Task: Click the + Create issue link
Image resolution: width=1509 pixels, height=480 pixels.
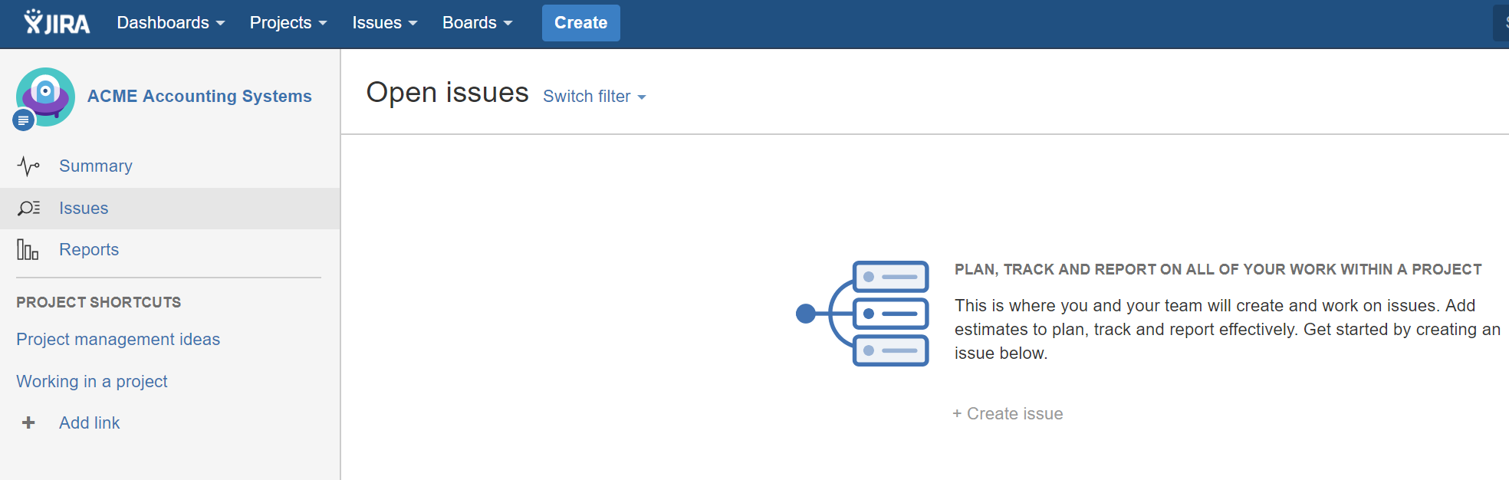Action: tap(1008, 414)
